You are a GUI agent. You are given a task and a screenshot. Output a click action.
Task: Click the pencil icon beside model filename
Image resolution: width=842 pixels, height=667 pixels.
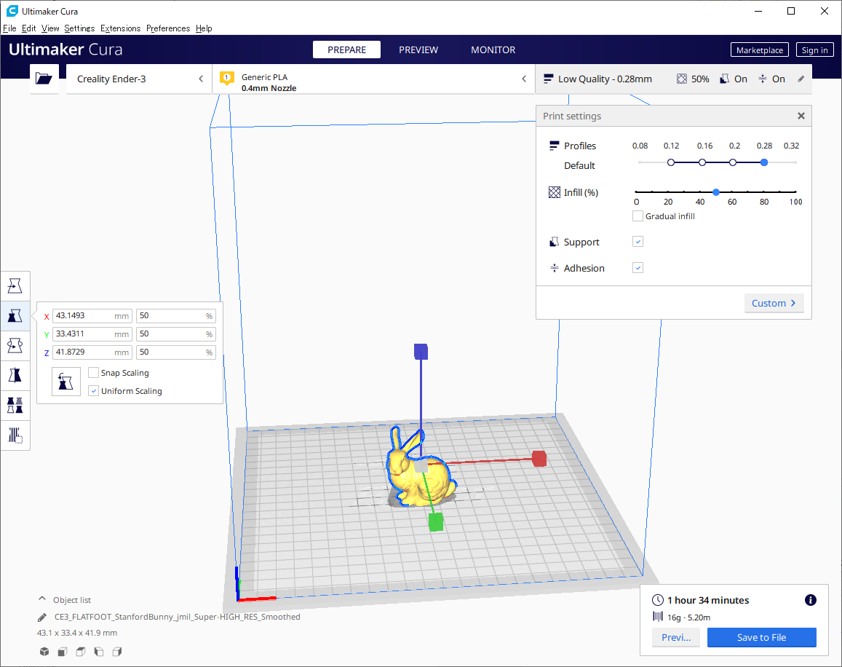click(42, 617)
